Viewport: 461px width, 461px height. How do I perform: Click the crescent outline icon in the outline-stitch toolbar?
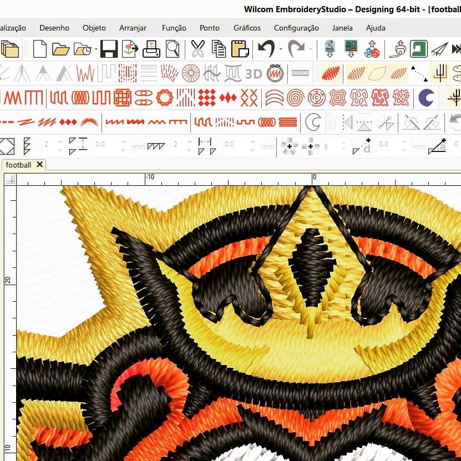pos(313,121)
